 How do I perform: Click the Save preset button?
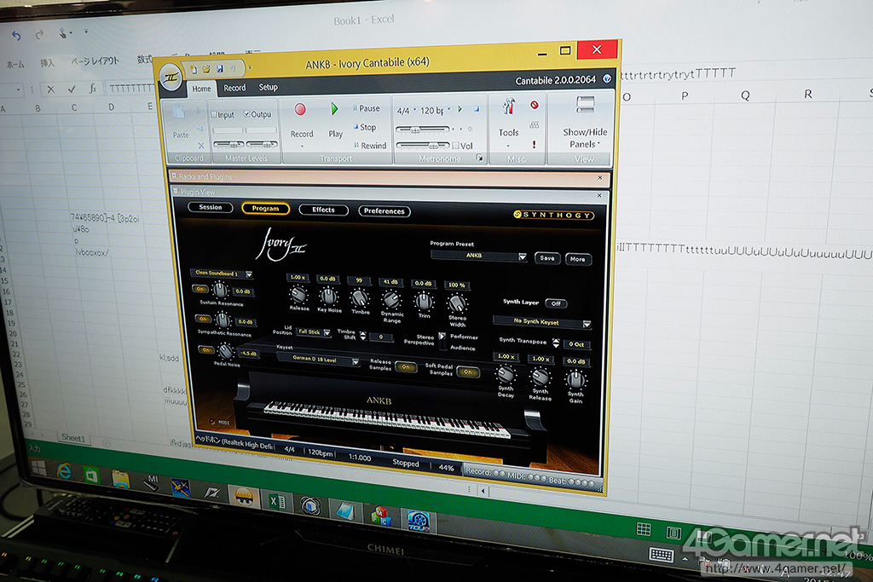click(547, 258)
